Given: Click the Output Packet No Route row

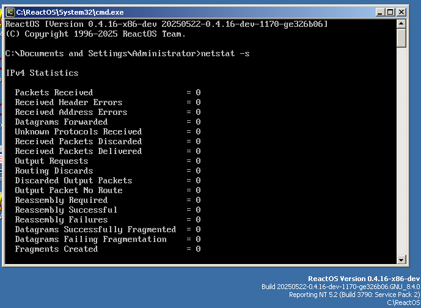Looking at the screenshot, I should click(x=108, y=191).
